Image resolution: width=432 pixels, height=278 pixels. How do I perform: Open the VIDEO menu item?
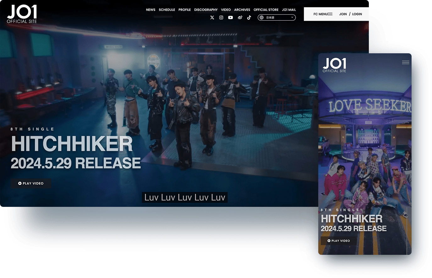click(x=226, y=10)
